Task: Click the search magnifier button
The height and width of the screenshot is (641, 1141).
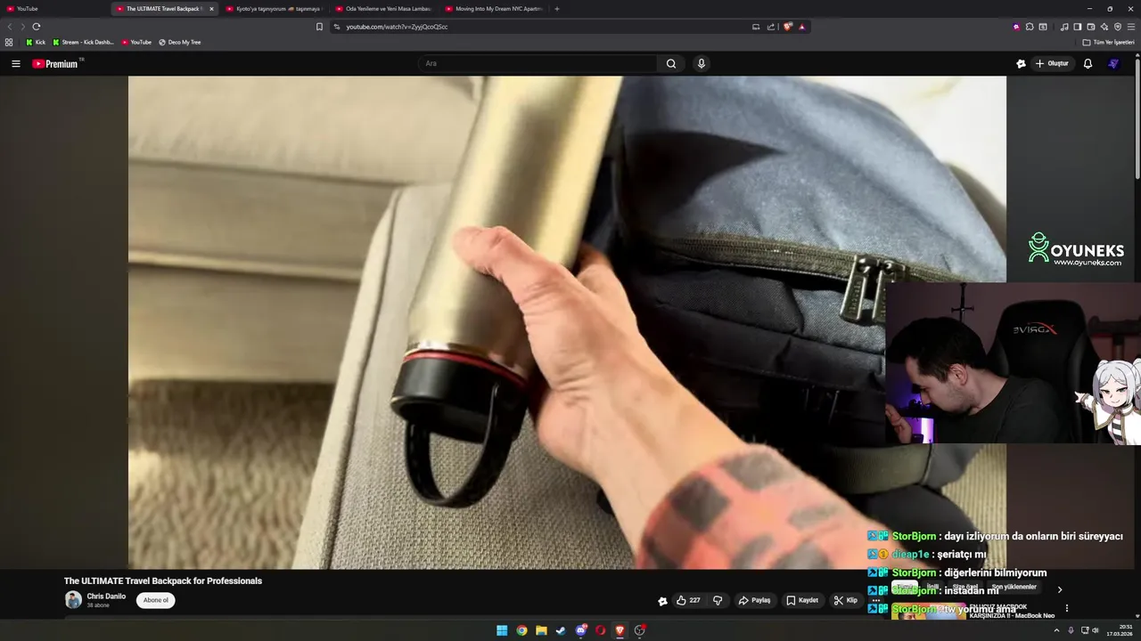Action: coord(671,63)
